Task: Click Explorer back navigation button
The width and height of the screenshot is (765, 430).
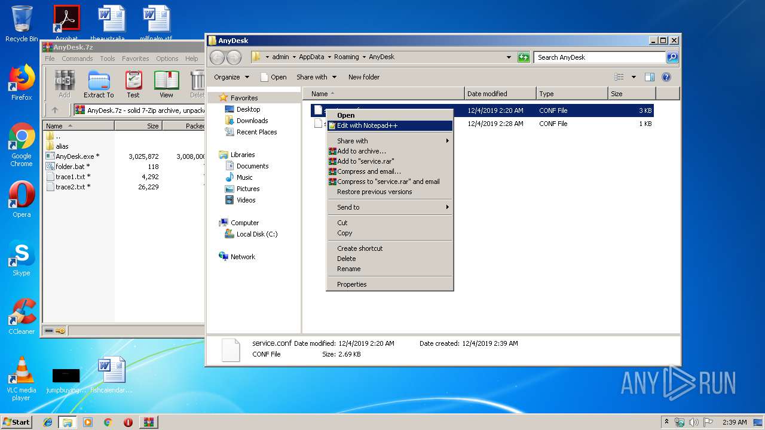Action: click(x=218, y=57)
